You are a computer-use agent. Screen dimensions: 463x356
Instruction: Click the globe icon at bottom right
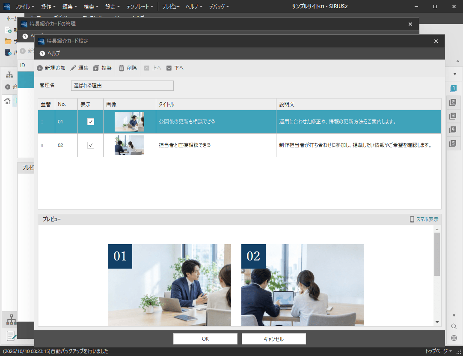point(454,338)
